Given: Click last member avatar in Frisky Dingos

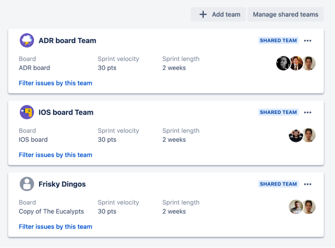Looking at the screenshot, I should 309,207.
